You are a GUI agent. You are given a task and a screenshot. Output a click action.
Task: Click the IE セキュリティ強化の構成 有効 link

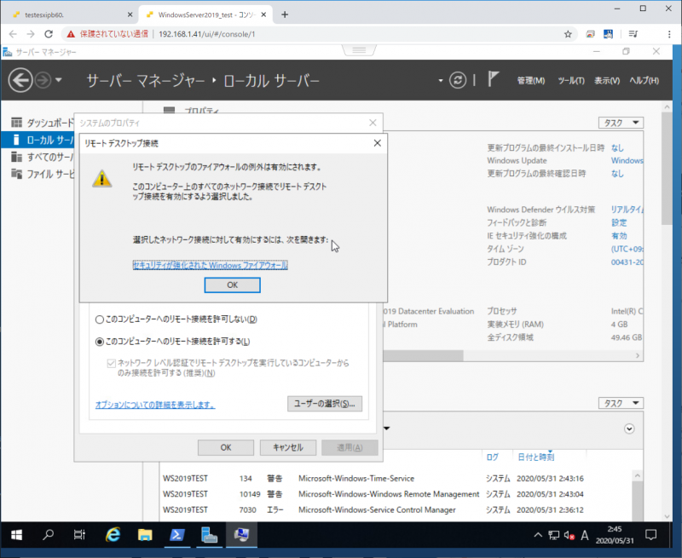pyautogui.click(x=619, y=235)
